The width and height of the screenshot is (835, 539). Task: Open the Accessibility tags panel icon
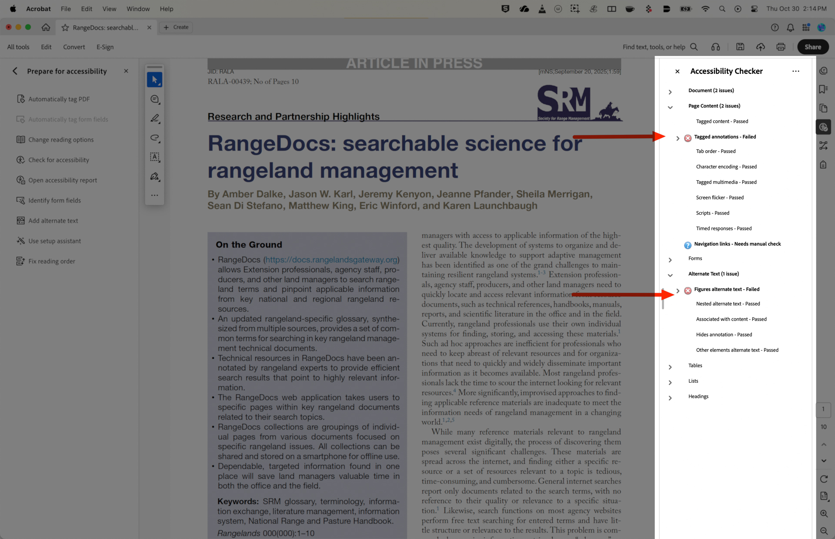click(823, 164)
